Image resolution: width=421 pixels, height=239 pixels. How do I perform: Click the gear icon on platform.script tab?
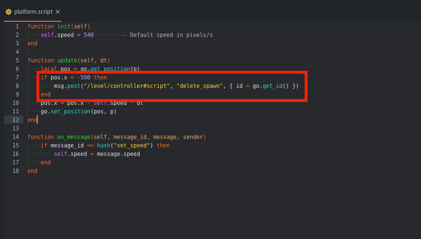coord(9,12)
